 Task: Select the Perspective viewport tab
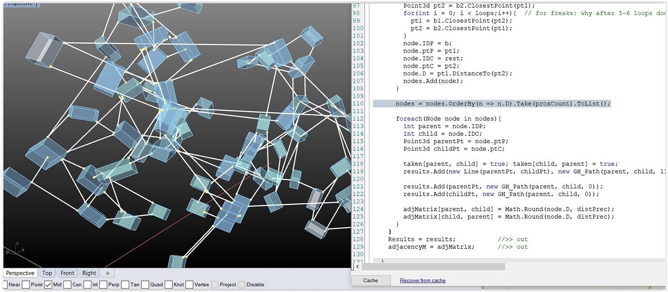(x=20, y=273)
